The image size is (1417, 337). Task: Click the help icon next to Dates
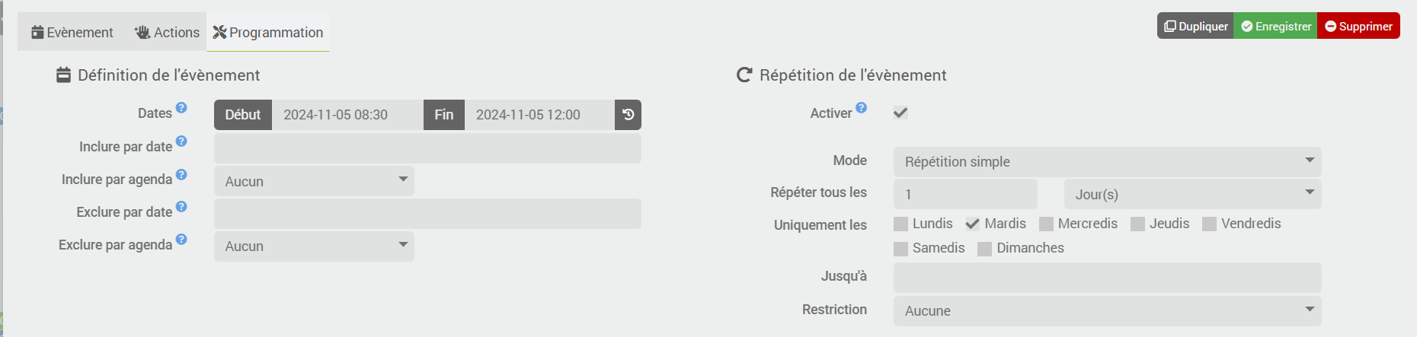click(181, 108)
